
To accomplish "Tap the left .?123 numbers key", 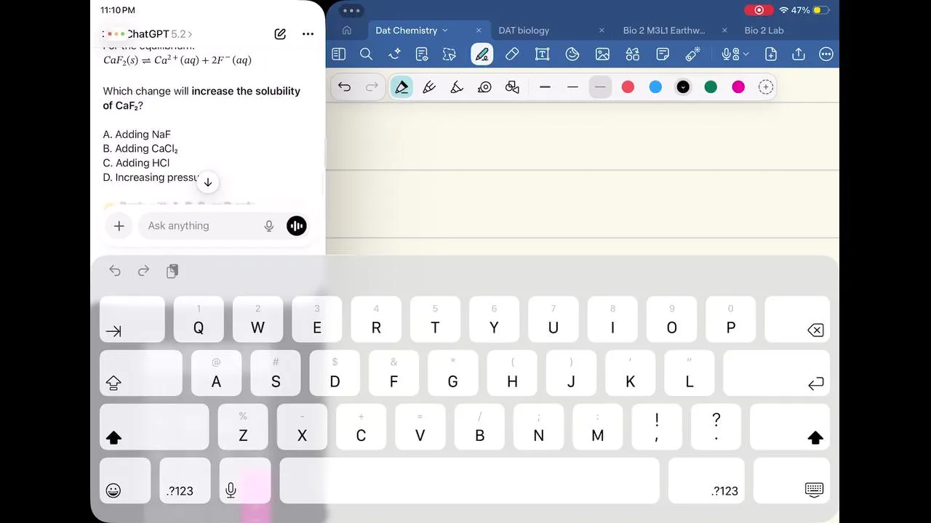I will pos(185,481).
